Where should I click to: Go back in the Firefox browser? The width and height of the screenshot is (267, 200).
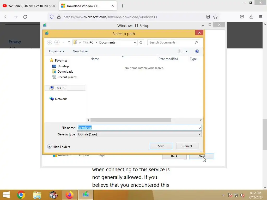[6, 17]
